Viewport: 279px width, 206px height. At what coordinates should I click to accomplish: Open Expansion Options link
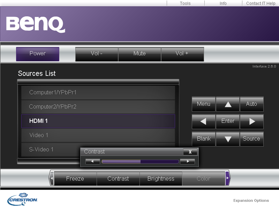coord(251,200)
